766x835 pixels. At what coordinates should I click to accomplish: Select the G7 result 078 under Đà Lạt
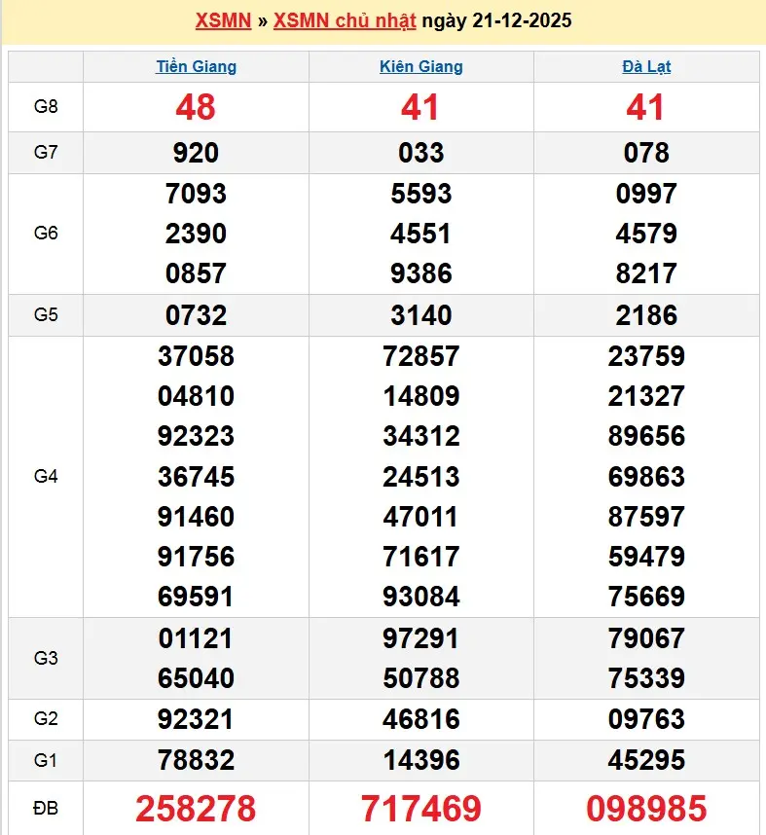click(x=646, y=153)
